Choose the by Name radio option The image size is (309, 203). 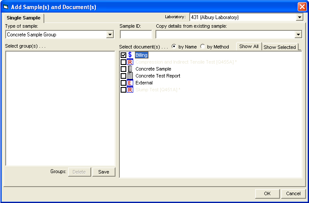(x=174, y=47)
